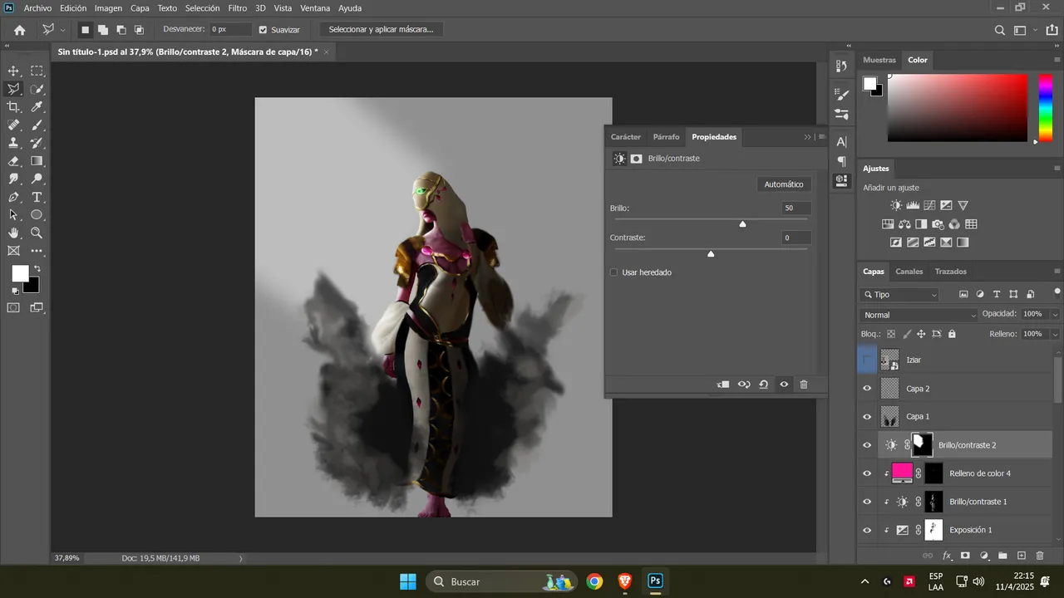Open Brave browser from taskbar
This screenshot has height=598, width=1064.
click(x=624, y=581)
